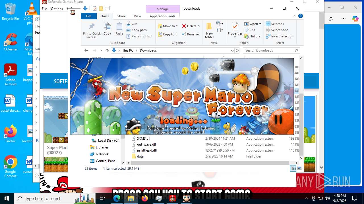364x204 pixels.
Task: Click the Copy icon in Clipboard group
Action: [x=107, y=29]
